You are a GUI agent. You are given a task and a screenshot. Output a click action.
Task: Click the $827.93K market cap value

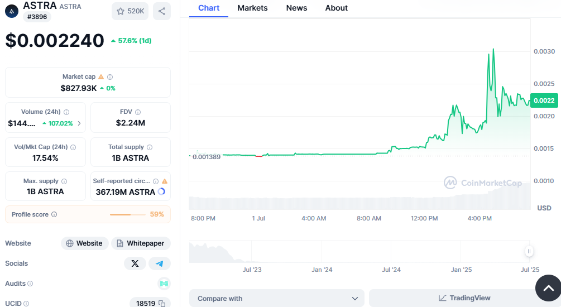coord(79,88)
